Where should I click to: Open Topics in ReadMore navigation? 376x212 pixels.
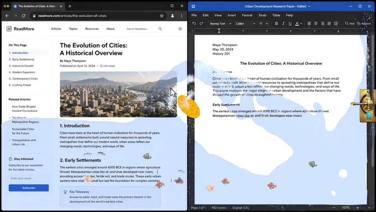click(x=73, y=29)
